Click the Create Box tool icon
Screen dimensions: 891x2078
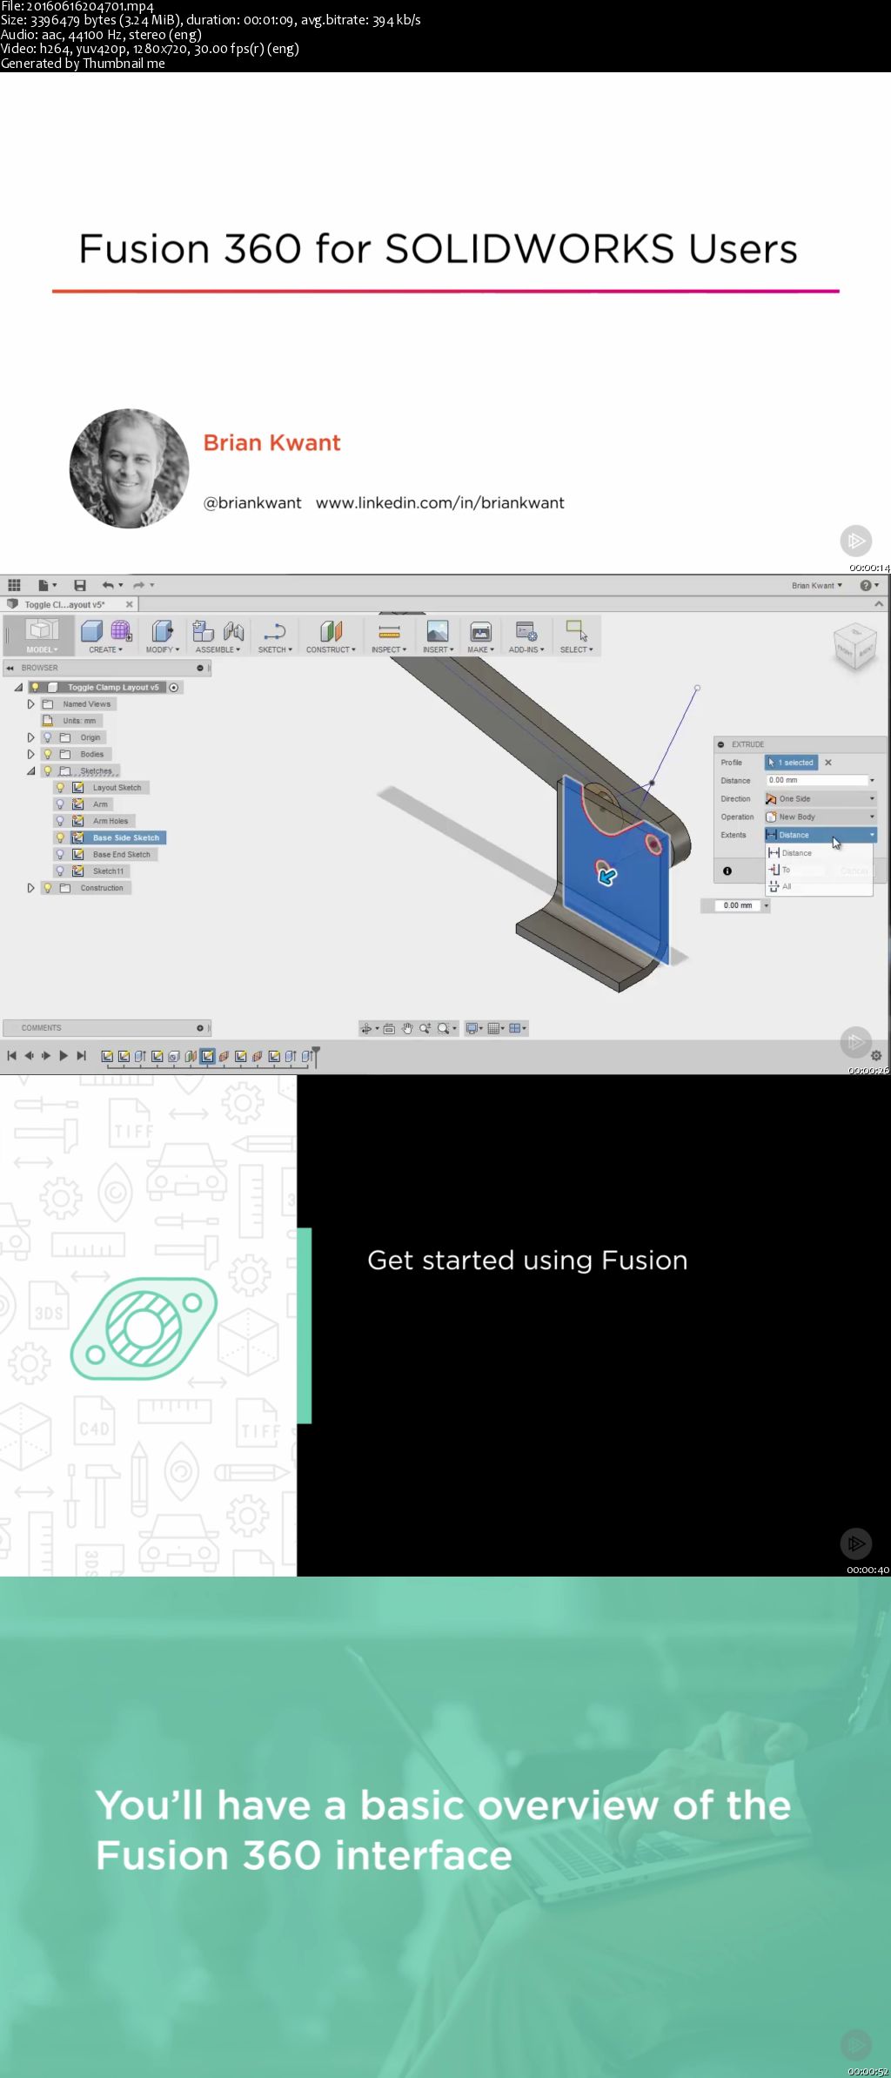[91, 631]
